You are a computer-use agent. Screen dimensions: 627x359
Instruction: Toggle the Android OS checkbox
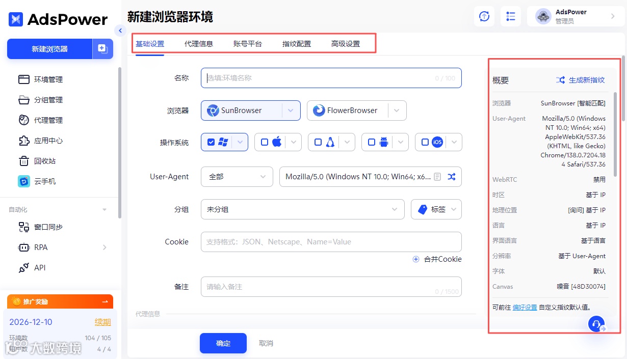coord(371,142)
